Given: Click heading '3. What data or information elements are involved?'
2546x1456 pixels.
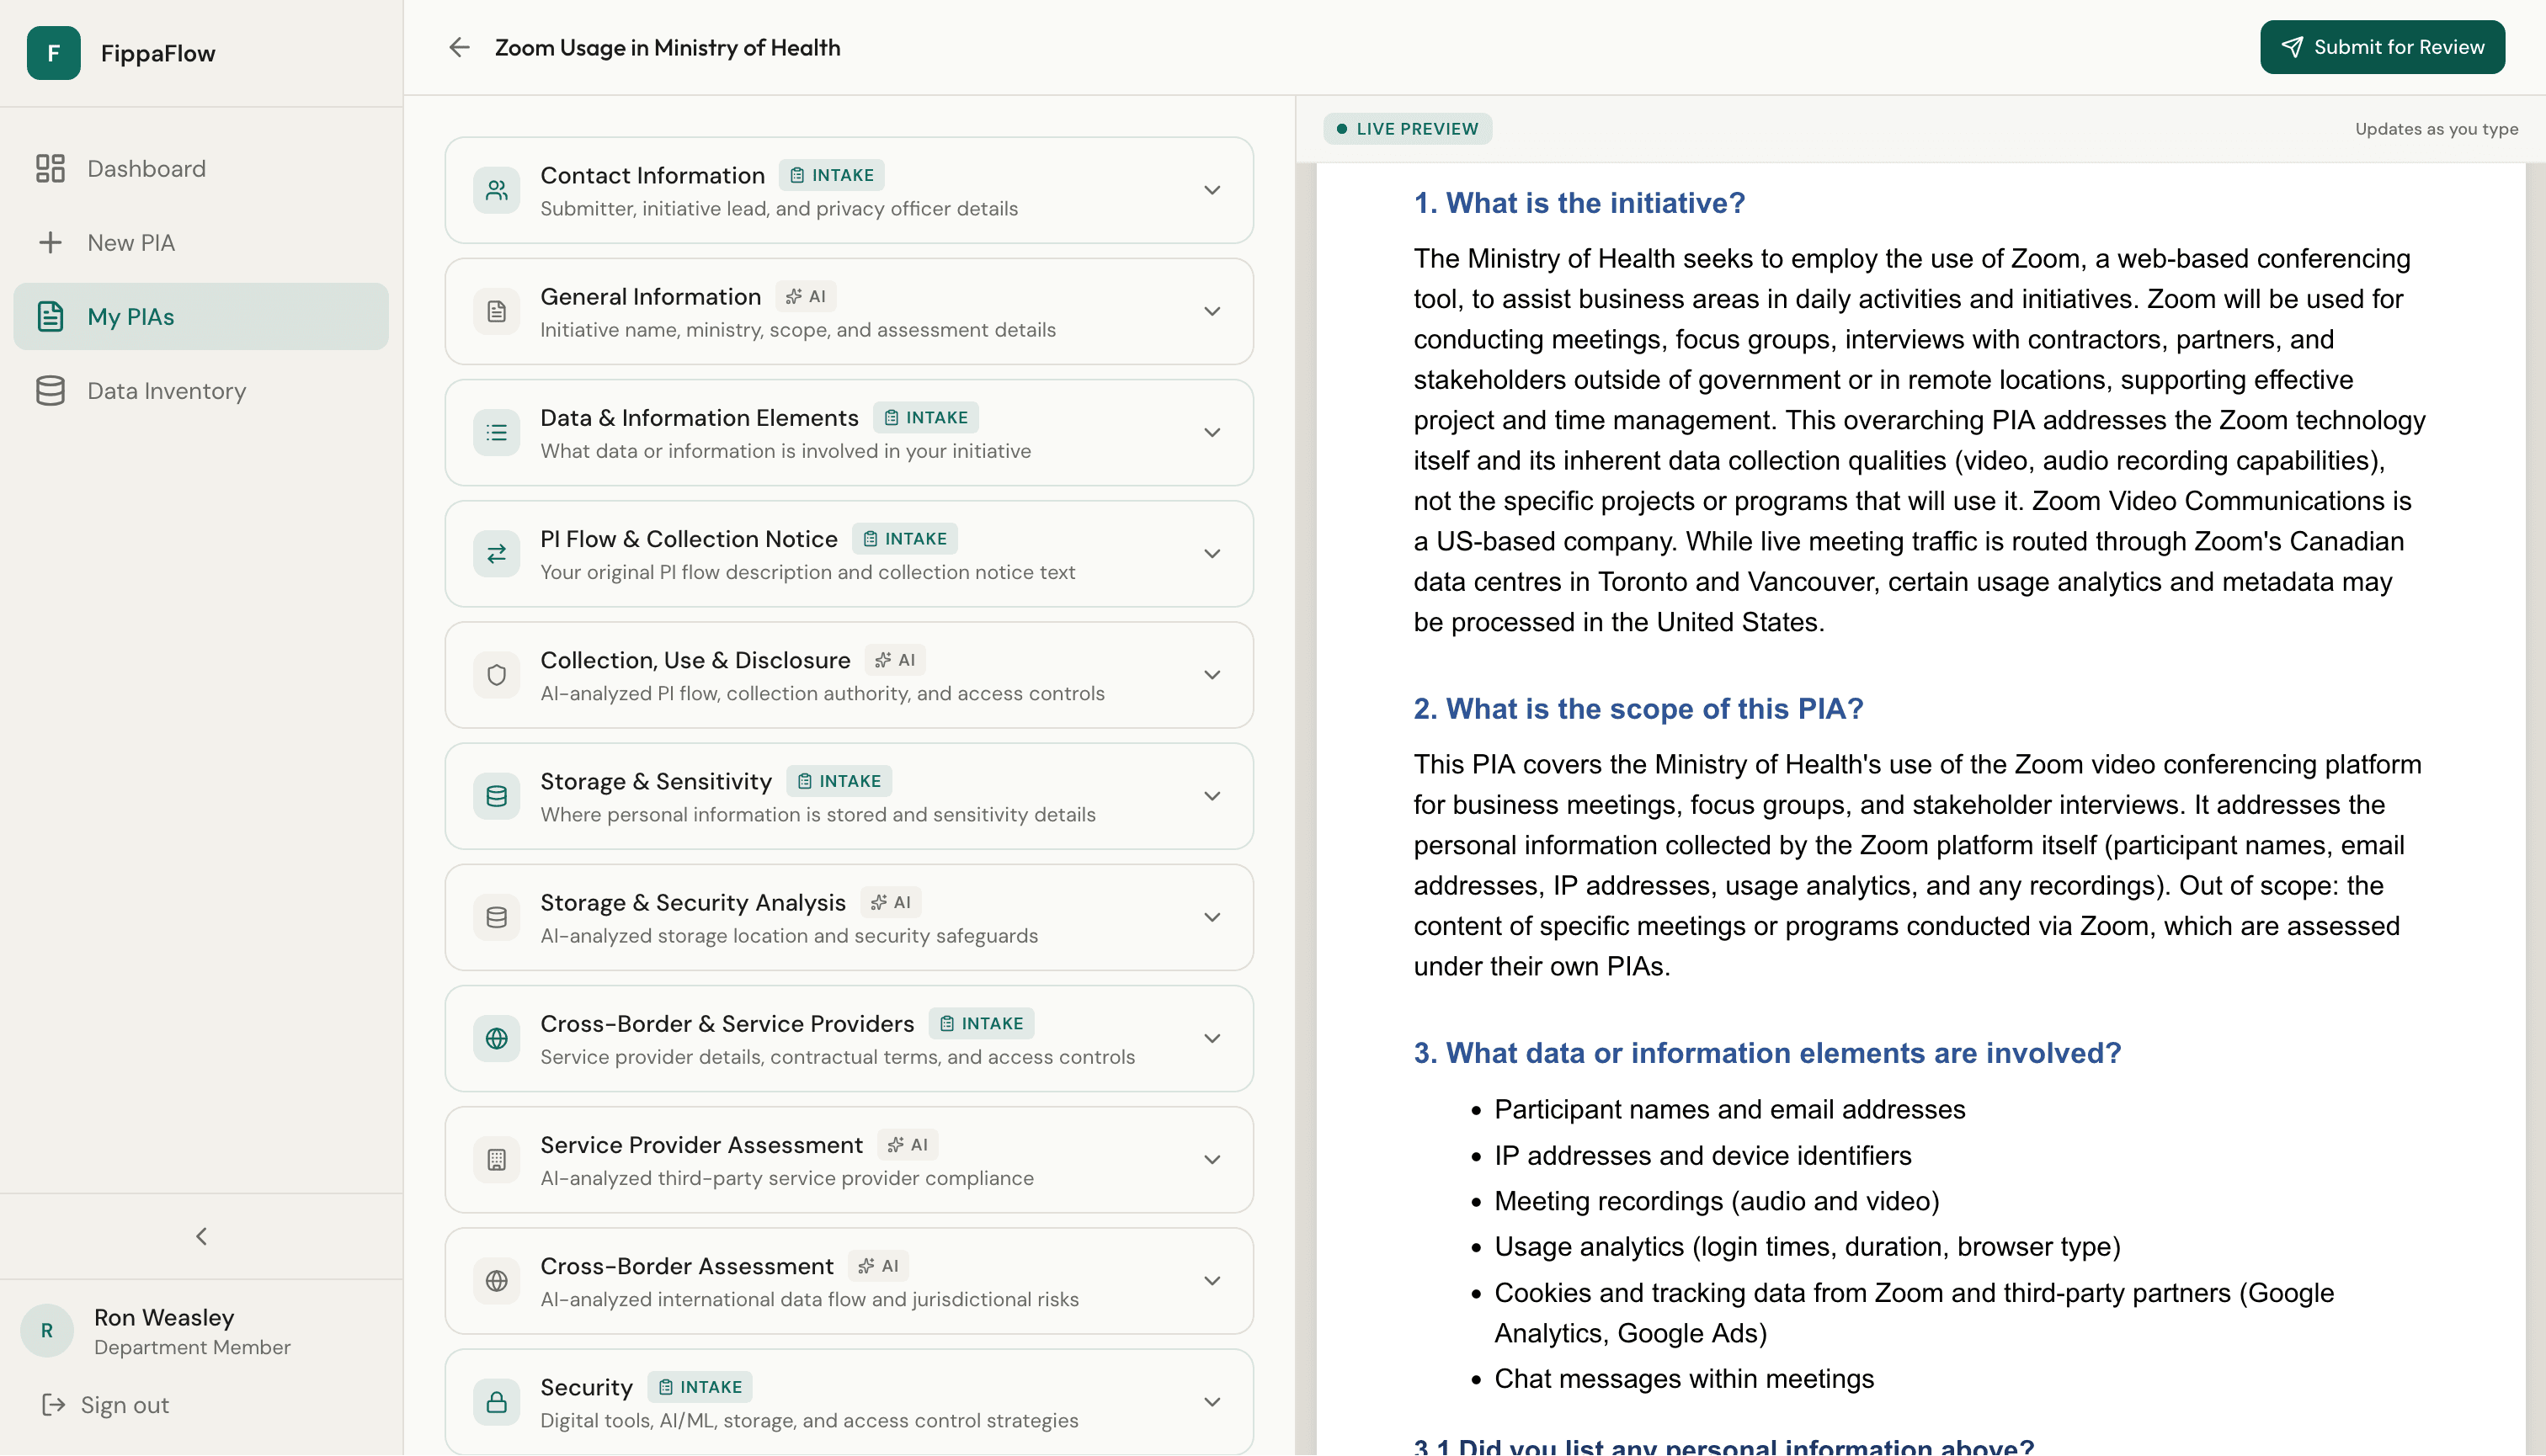Looking at the screenshot, I should (x=1766, y=1053).
